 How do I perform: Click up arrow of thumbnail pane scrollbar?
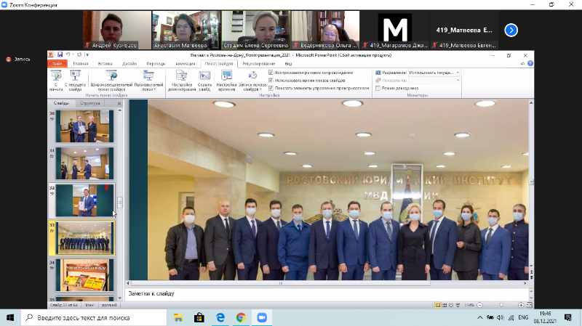pos(119,110)
